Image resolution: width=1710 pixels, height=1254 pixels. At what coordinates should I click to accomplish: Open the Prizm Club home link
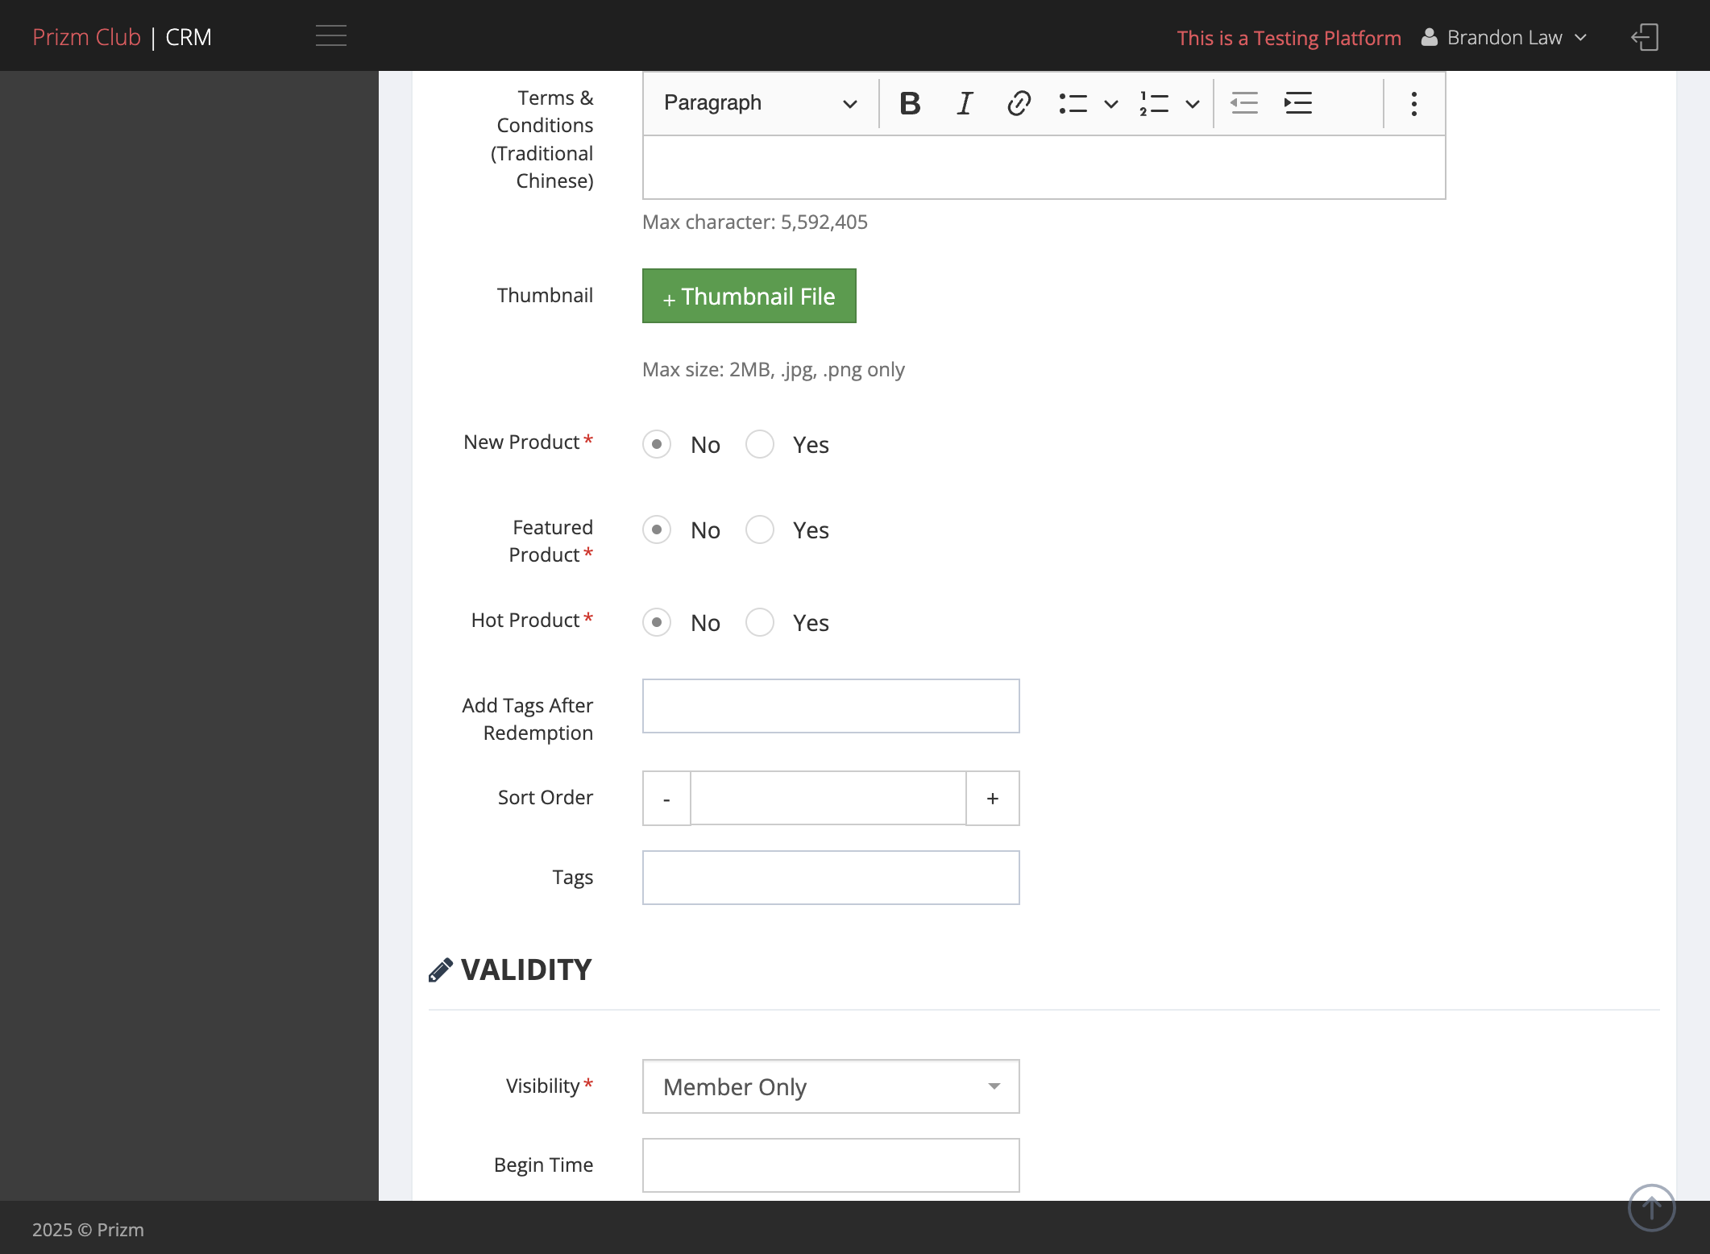(x=86, y=37)
